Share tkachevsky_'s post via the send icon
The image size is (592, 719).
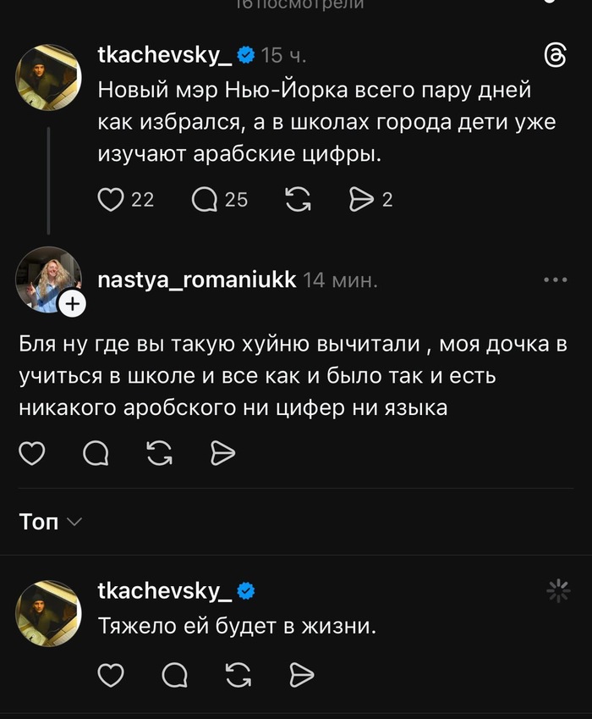[x=364, y=200]
